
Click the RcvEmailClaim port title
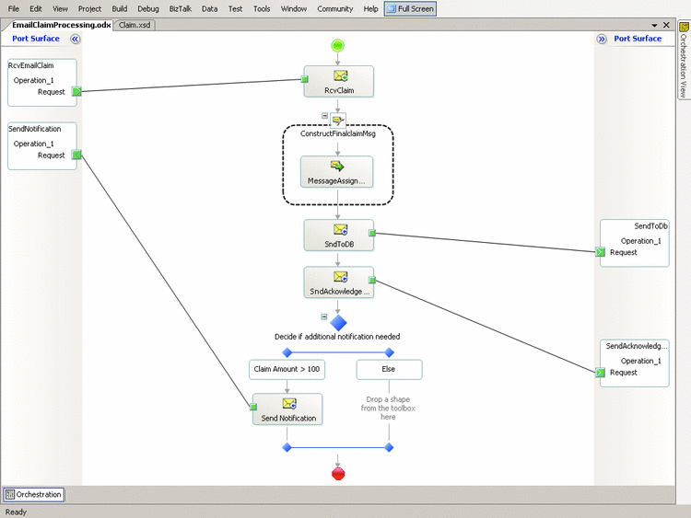[30, 65]
